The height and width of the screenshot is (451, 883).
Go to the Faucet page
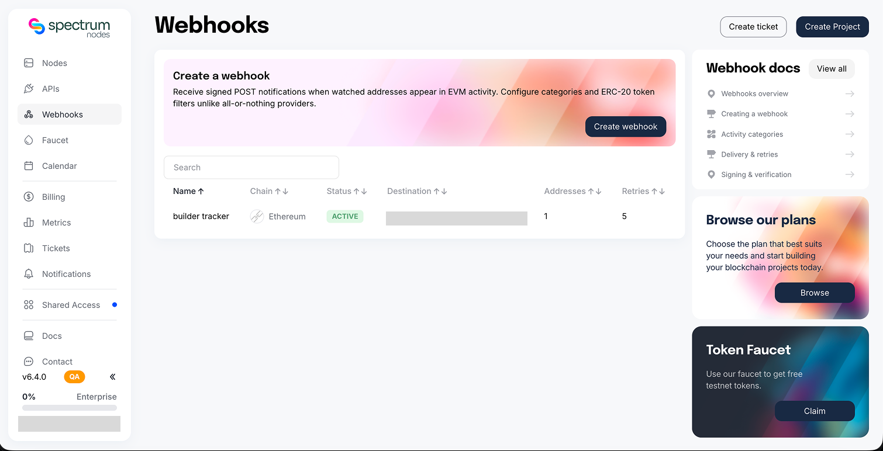click(70, 140)
